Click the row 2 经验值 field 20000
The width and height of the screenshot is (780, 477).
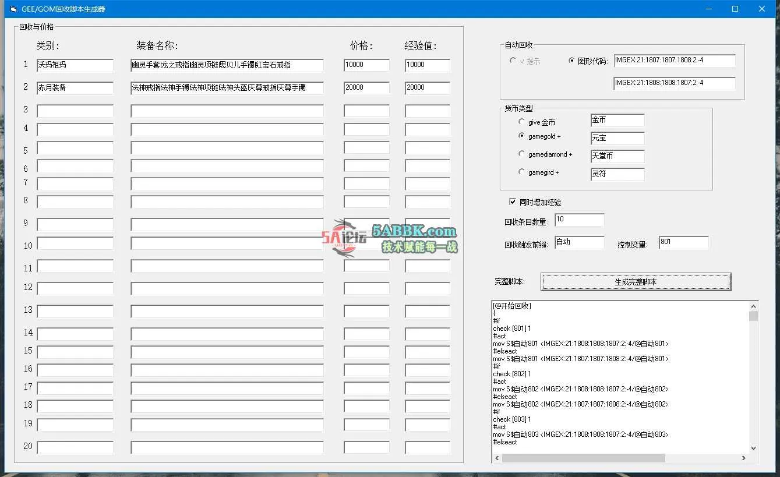point(428,88)
